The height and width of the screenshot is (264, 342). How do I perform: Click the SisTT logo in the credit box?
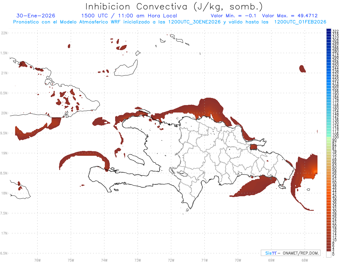[270, 253]
